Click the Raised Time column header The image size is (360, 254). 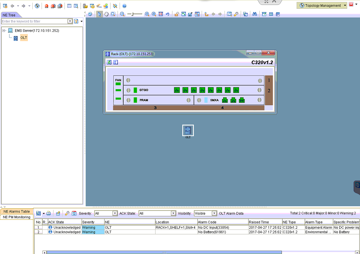coord(265,222)
